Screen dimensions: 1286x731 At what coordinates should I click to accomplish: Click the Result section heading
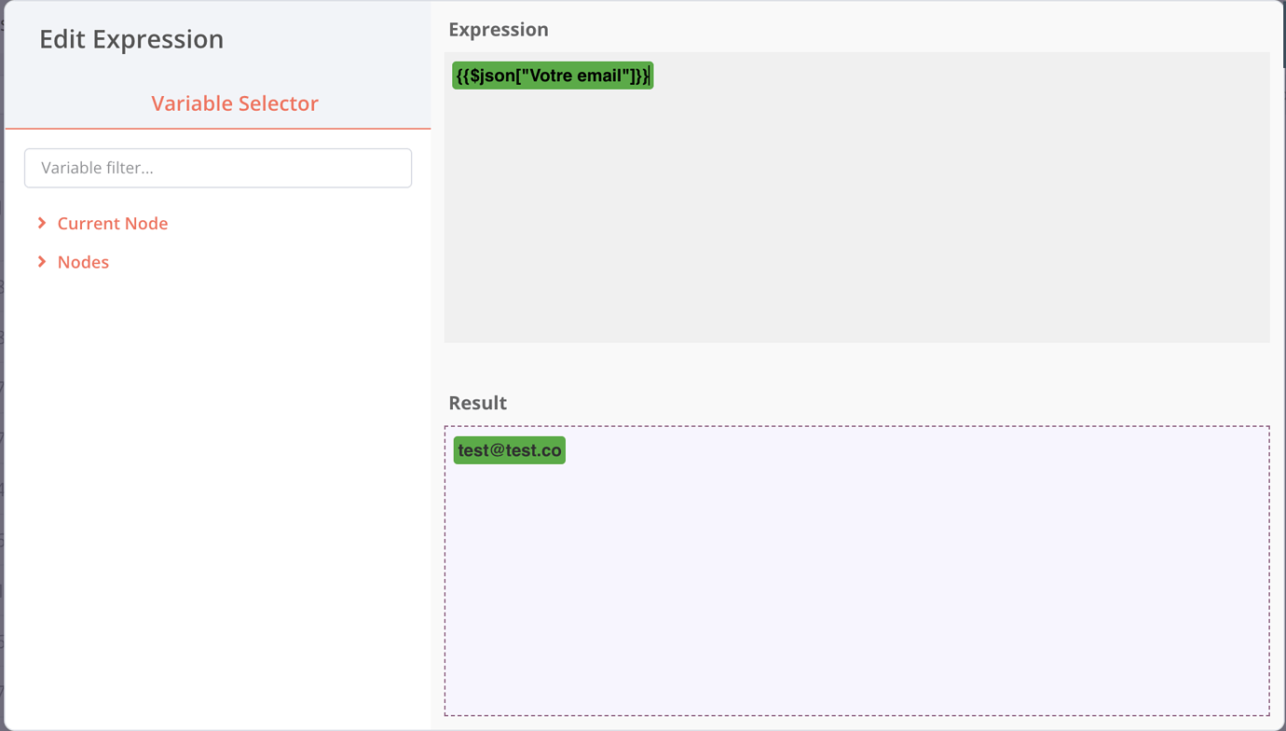coord(477,403)
